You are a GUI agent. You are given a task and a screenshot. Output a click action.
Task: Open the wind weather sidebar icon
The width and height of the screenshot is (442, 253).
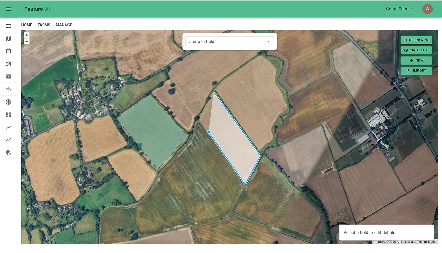click(x=8, y=89)
